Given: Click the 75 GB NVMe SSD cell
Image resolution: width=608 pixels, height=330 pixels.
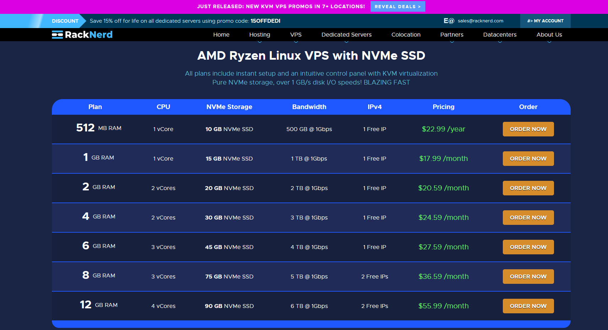Looking at the screenshot, I should [229, 277].
